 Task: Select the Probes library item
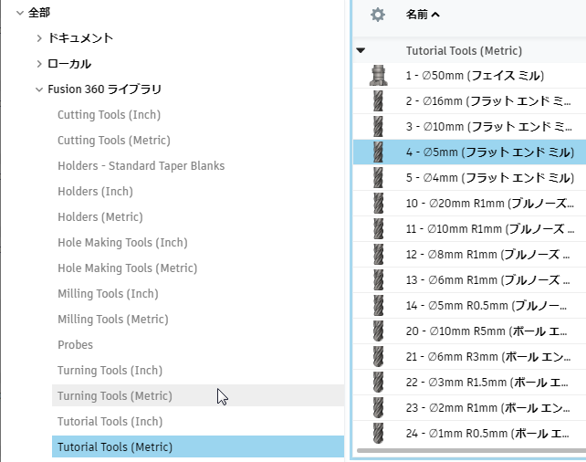coord(75,345)
